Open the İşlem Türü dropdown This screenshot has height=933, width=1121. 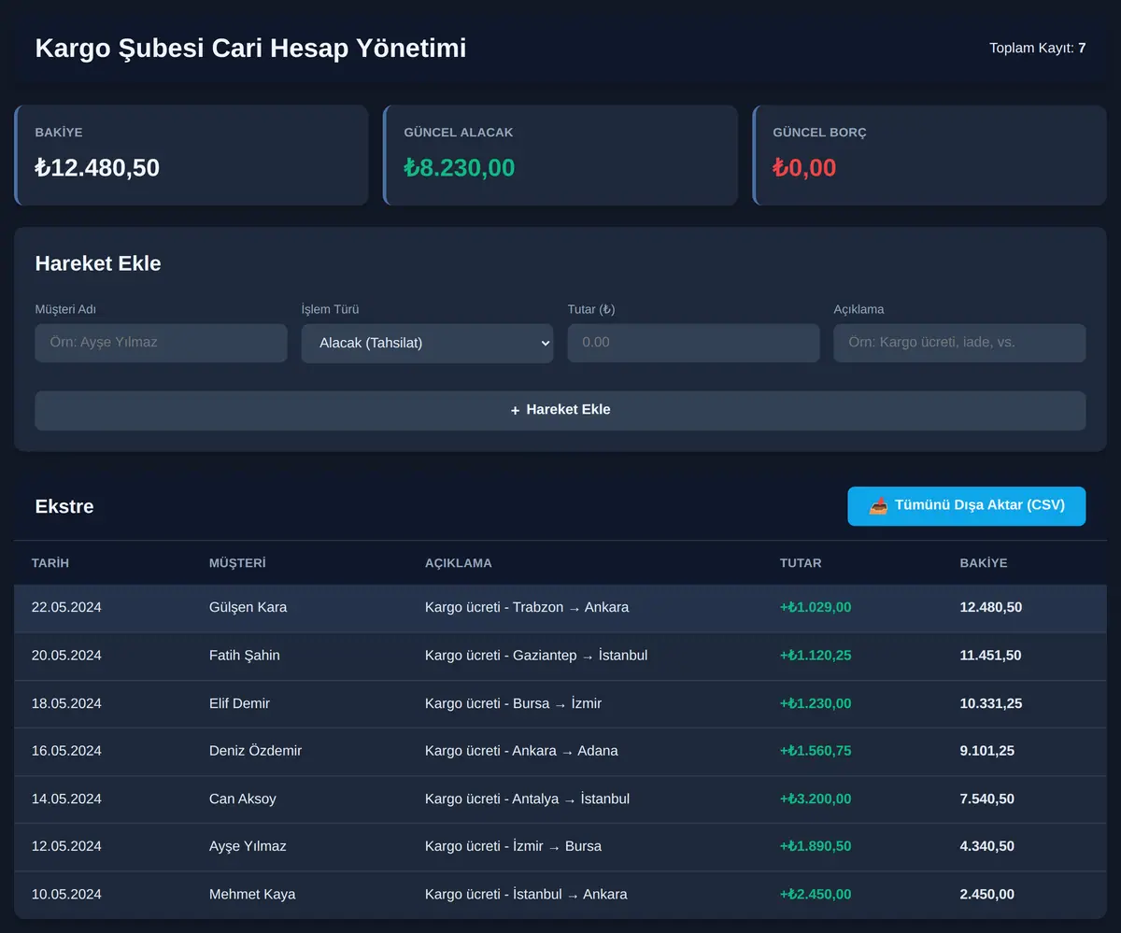coord(427,343)
